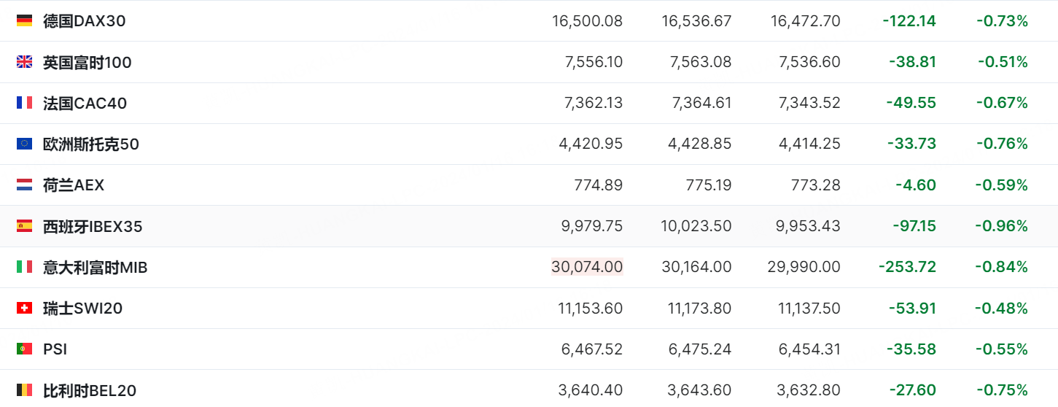Image resolution: width=1058 pixels, height=407 pixels.
Task: Select the 西班牙IBEX35 index name
Action: (93, 226)
